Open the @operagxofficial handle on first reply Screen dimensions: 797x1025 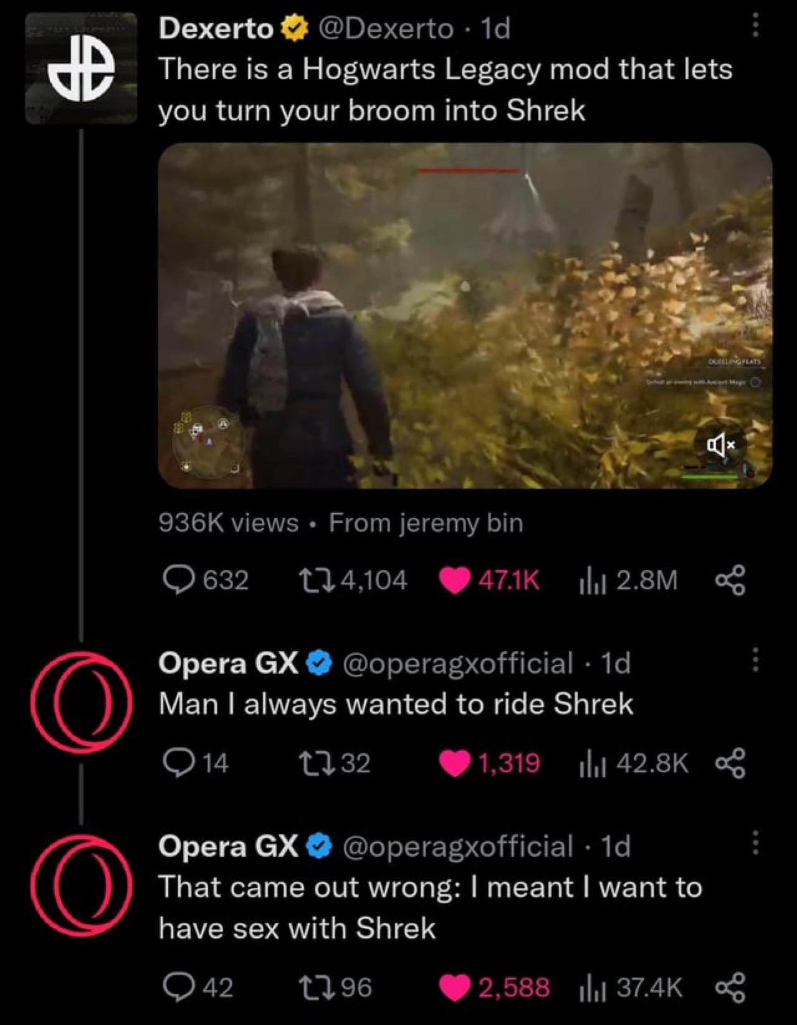click(x=458, y=663)
